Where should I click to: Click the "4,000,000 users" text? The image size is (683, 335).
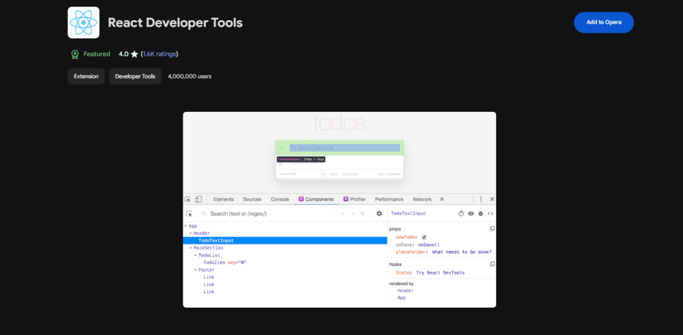point(189,77)
